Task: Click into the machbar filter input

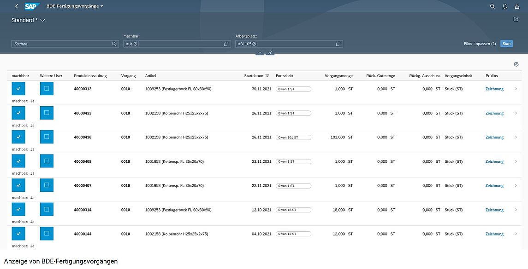Action: coord(177,44)
